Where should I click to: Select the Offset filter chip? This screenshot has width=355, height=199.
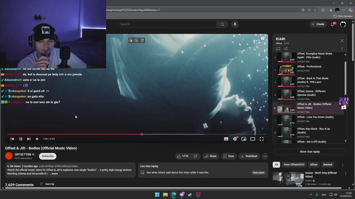[x=314, y=165]
